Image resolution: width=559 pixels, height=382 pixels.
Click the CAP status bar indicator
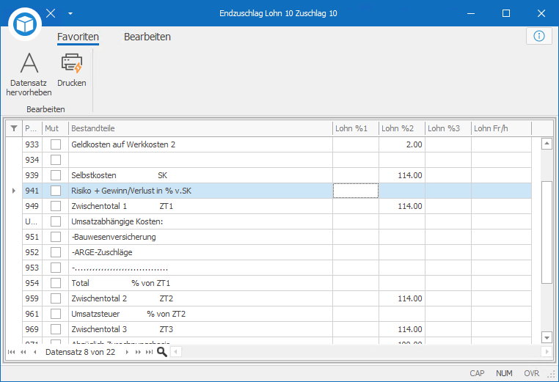(x=477, y=373)
